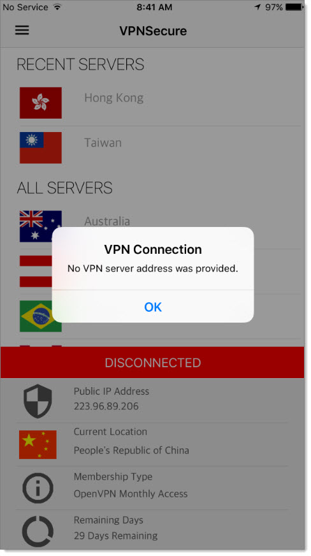The width and height of the screenshot is (311, 556).
Task: Tap the Brazil flag icon
Action: point(37,316)
